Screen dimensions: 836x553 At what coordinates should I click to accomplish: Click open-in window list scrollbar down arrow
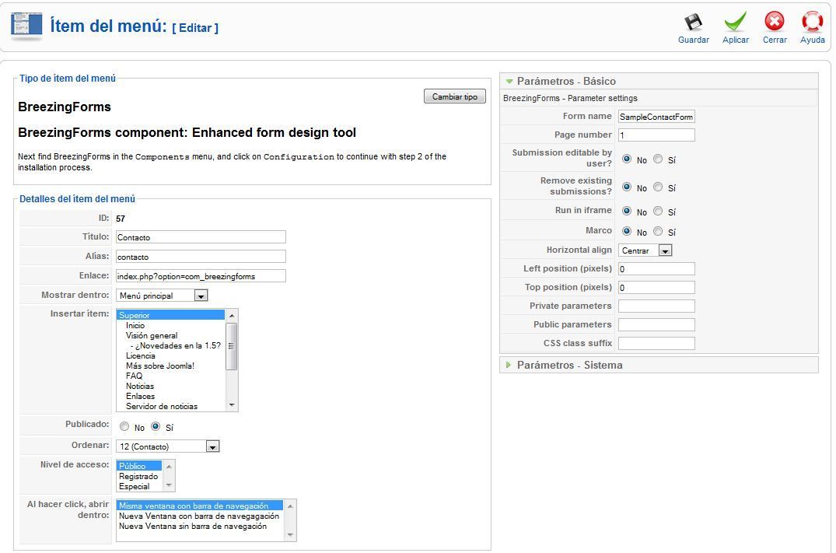290,535
